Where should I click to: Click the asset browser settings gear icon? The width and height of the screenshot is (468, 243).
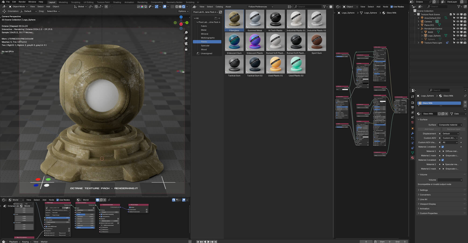point(331,7)
